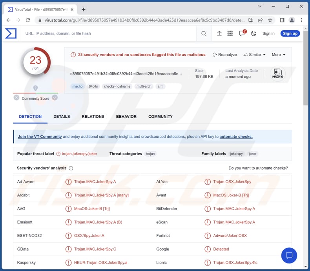Open the BEHAVIOR tab

pos(126,117)
